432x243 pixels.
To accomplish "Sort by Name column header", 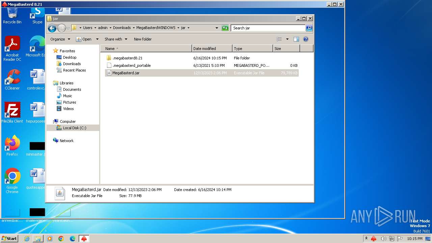I will coord(146,49).
